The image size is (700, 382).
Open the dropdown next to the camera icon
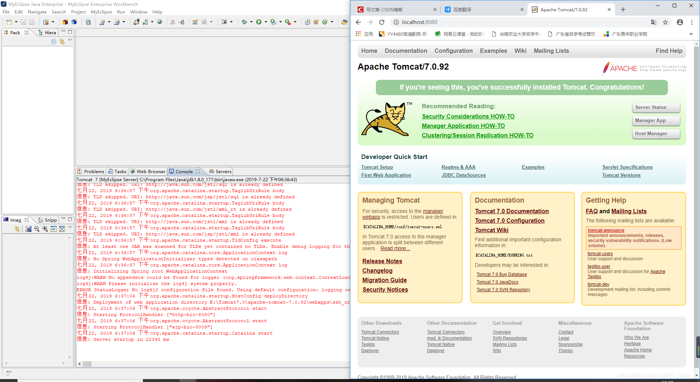pos(231,22)
